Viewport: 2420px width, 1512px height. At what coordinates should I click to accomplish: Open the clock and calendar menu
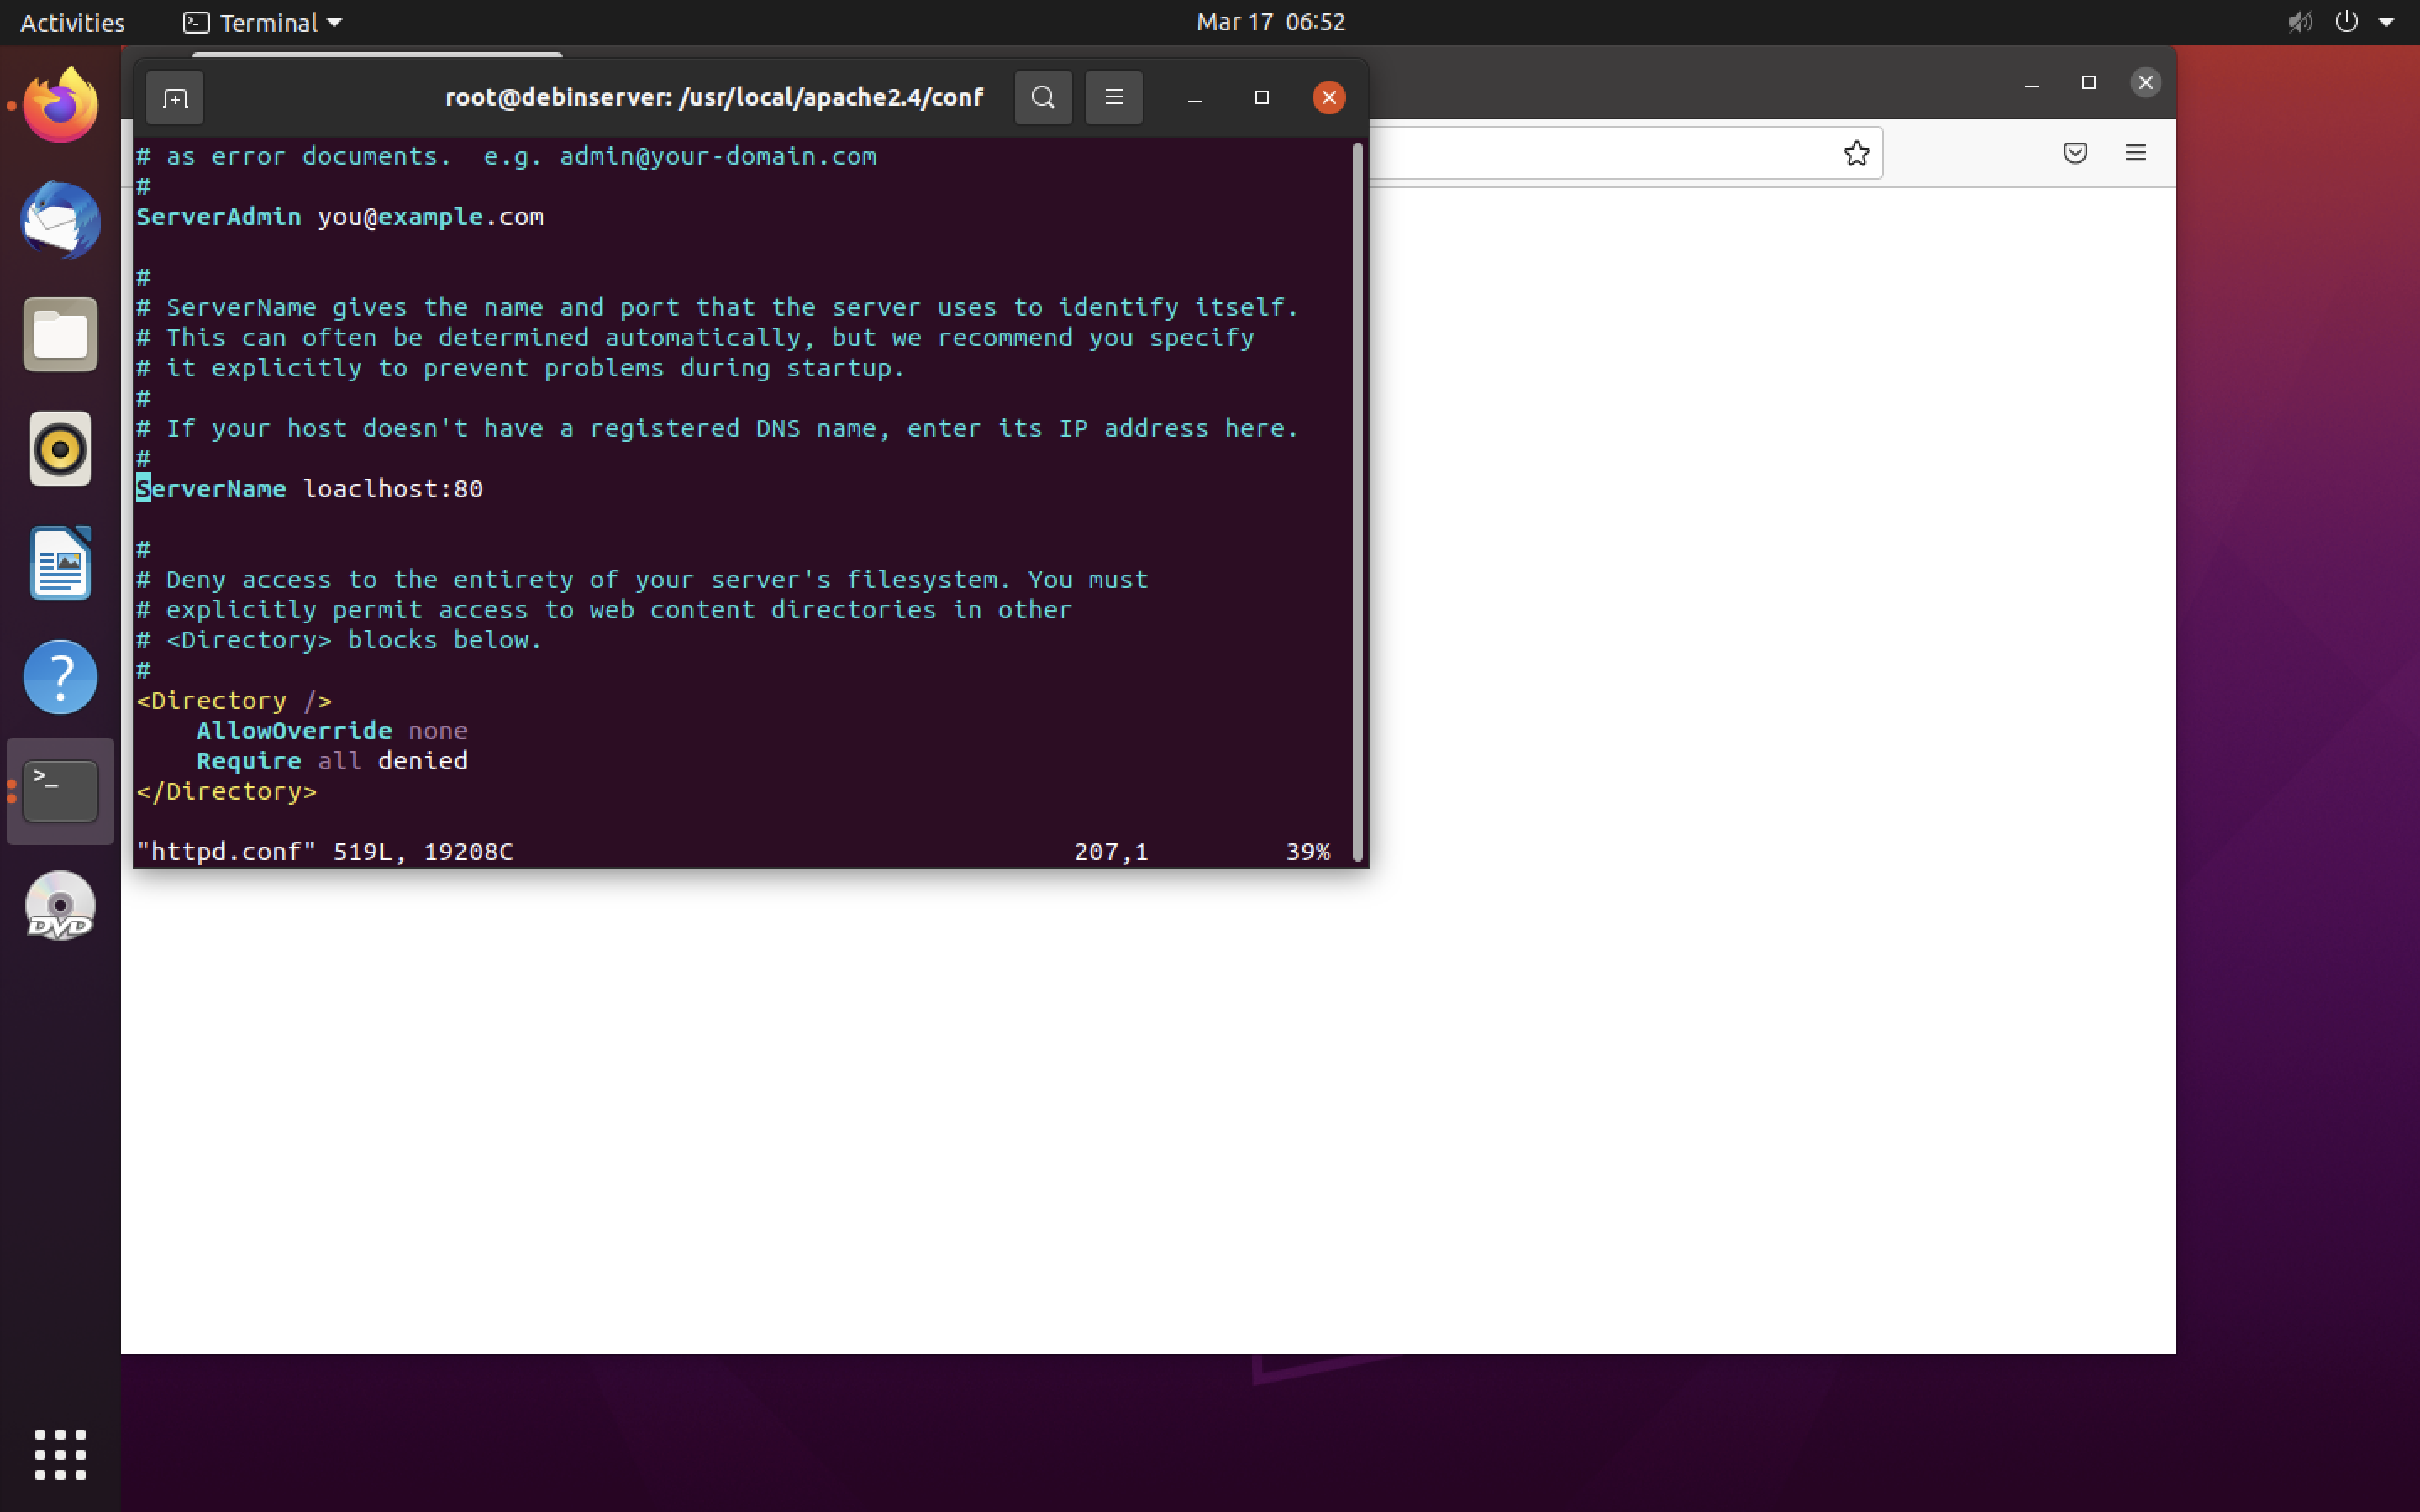tap(1270, 22)
